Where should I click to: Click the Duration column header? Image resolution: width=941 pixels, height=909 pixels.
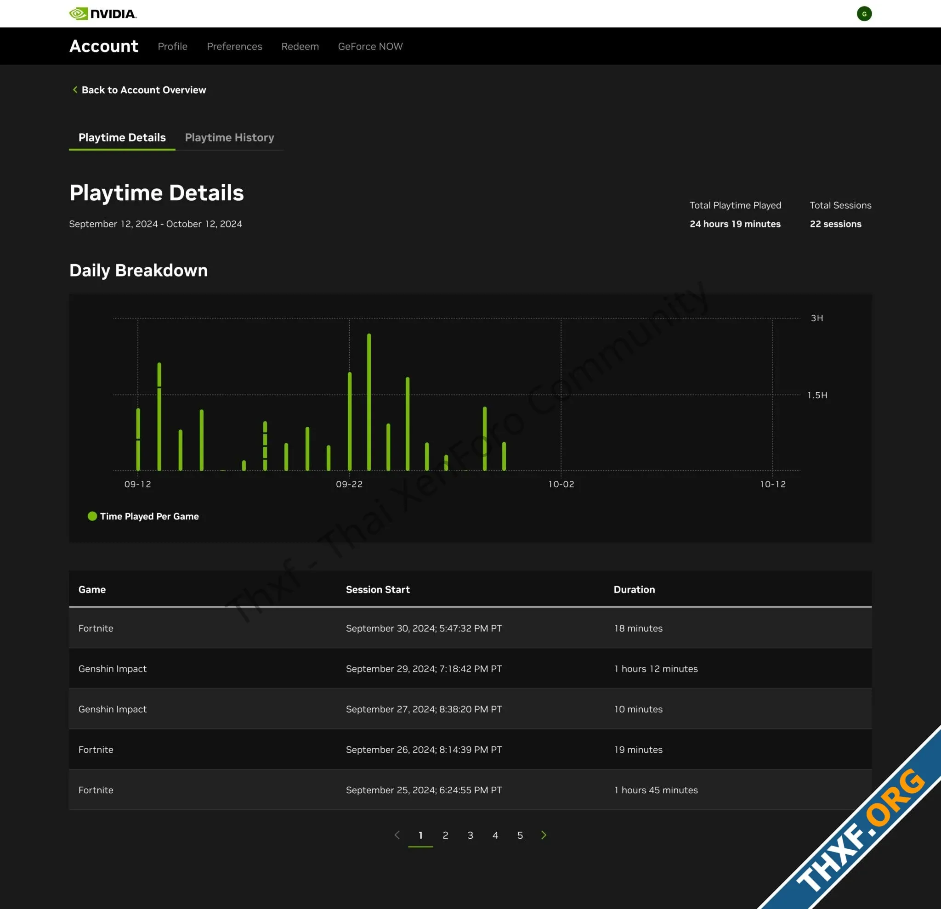click(x=634, y=589)
